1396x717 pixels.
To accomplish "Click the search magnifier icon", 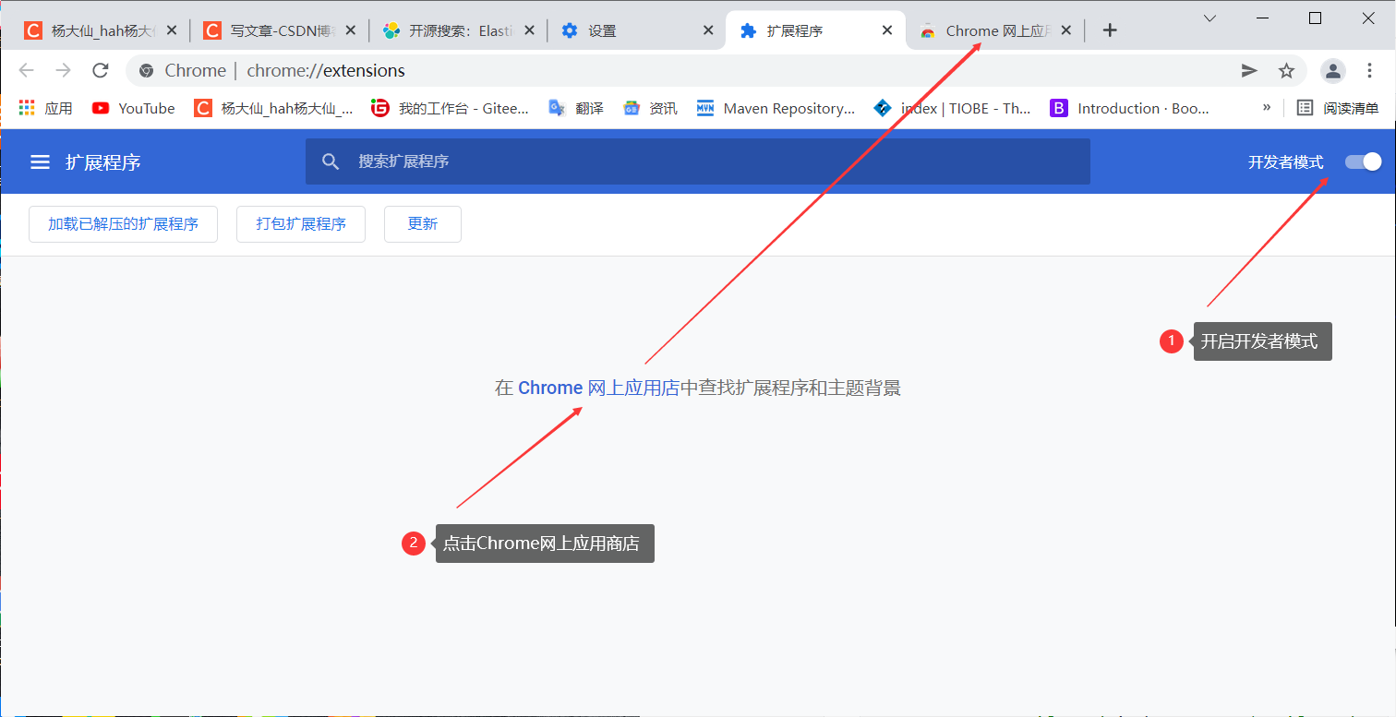I will pos(331,161).
